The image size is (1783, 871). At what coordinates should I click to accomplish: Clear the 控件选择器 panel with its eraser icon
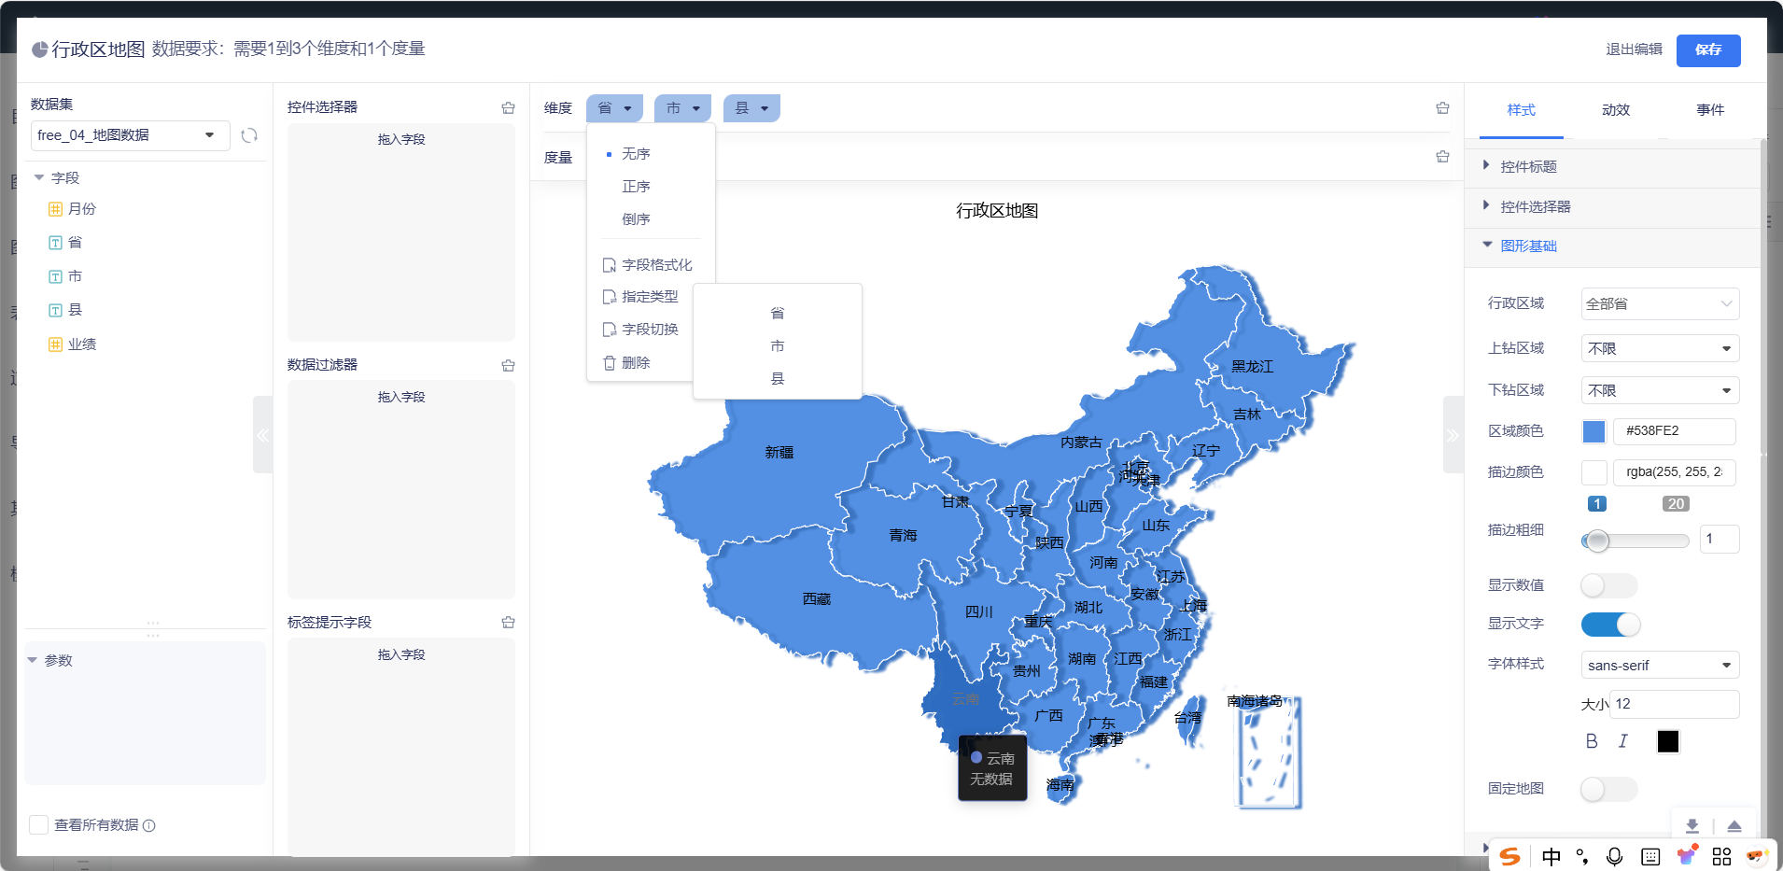(508, 107)
